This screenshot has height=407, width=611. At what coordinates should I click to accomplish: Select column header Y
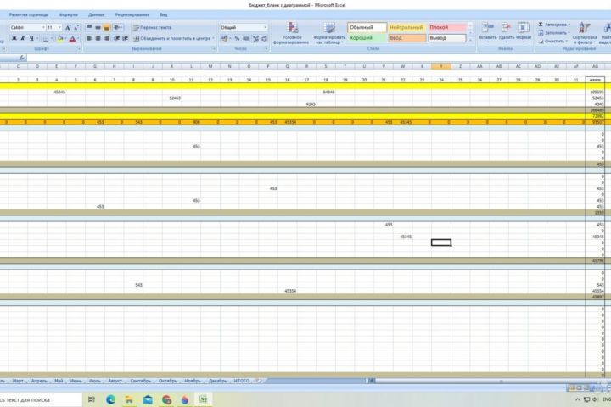tap(441, 67)
